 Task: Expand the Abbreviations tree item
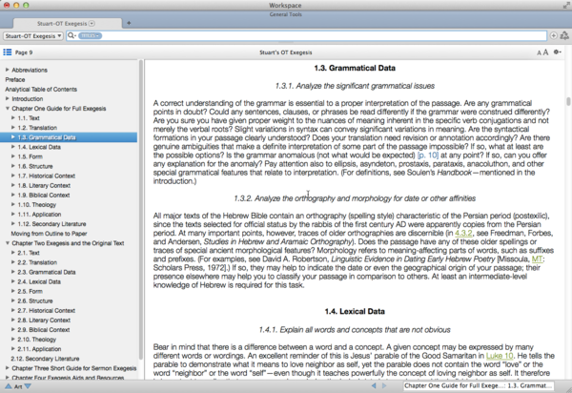[9, 70]
